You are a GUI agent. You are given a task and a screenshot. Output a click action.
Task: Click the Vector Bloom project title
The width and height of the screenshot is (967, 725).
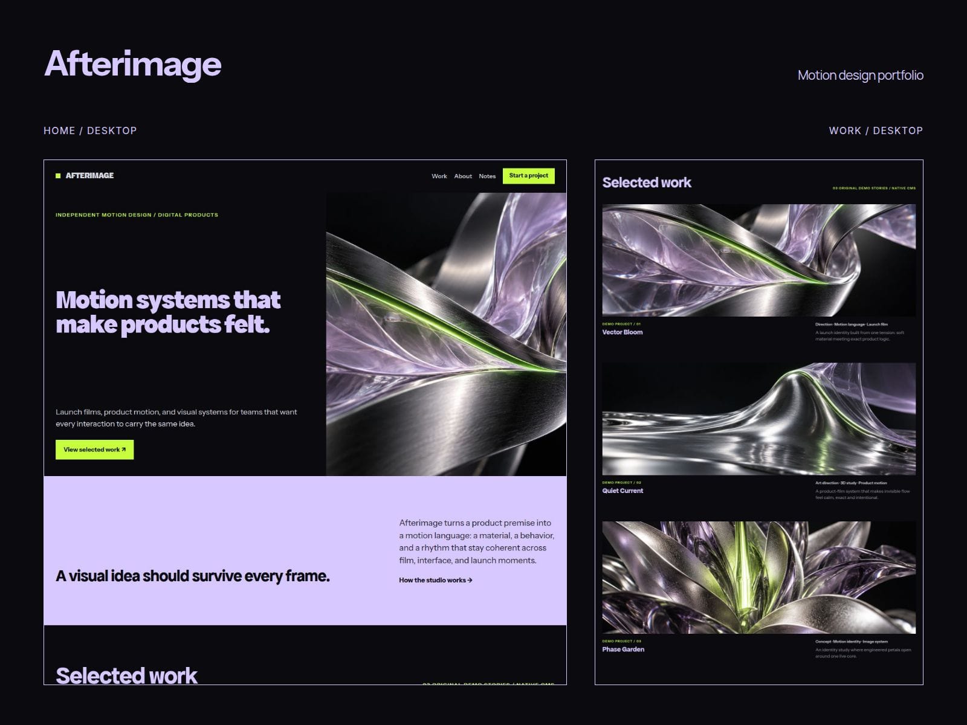pos(622,332)
